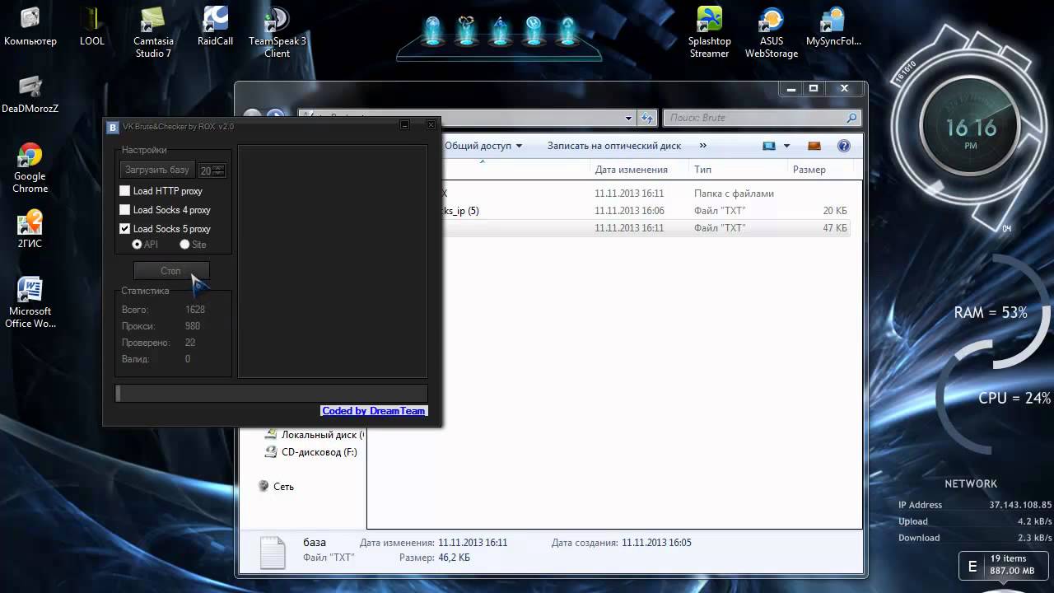The width and height of the screenshot is (1054, 593).
Task: Minimize the VK Brute&Checker window
Action: (x=405, y=125)
